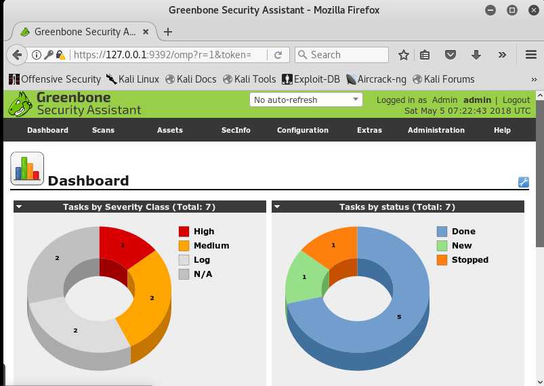The width and height of the screenshot is (544, 386).
Task: Click scrollbar down arrow
Action: point(540,382)
